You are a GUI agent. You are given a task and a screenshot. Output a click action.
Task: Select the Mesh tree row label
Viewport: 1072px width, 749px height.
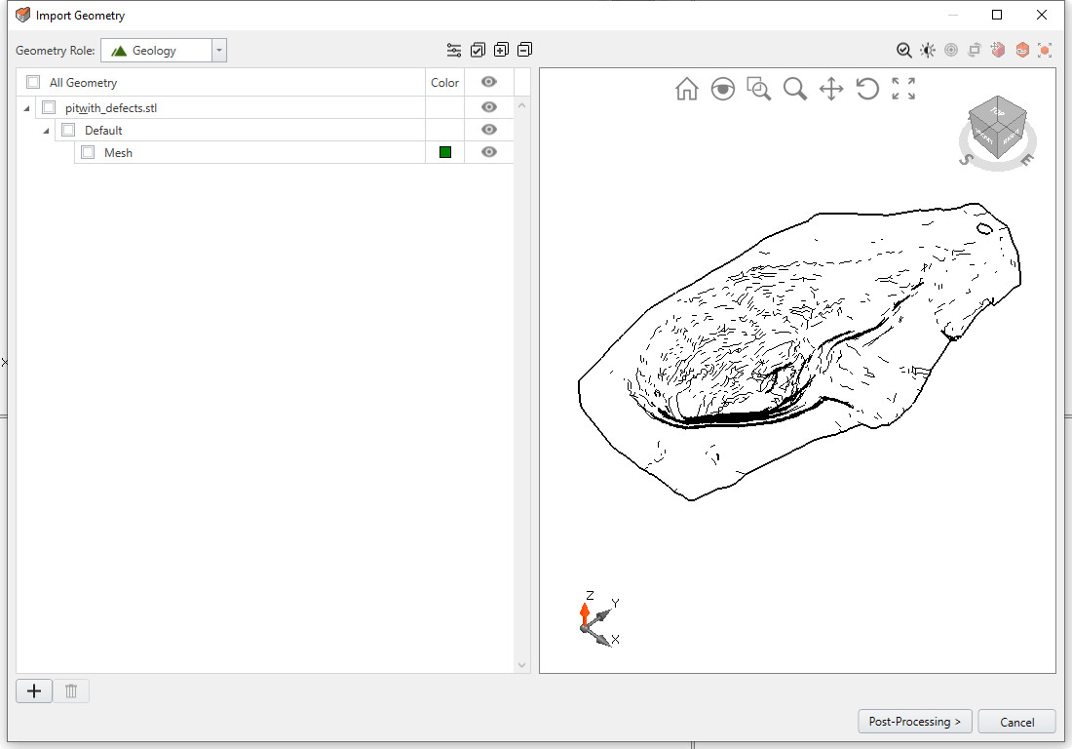(118, 152)
